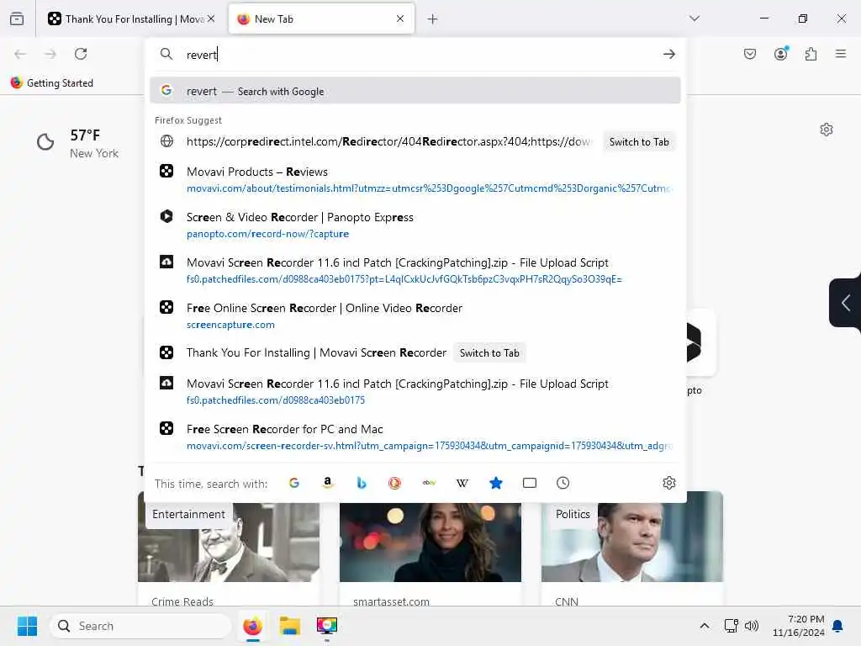Open Movavi Products Reviews suggestion
Viewport: 861px width, 646px height.
[415, 180]
